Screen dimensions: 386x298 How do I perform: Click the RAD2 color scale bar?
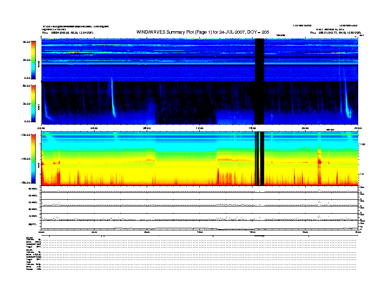coord(33,60)
